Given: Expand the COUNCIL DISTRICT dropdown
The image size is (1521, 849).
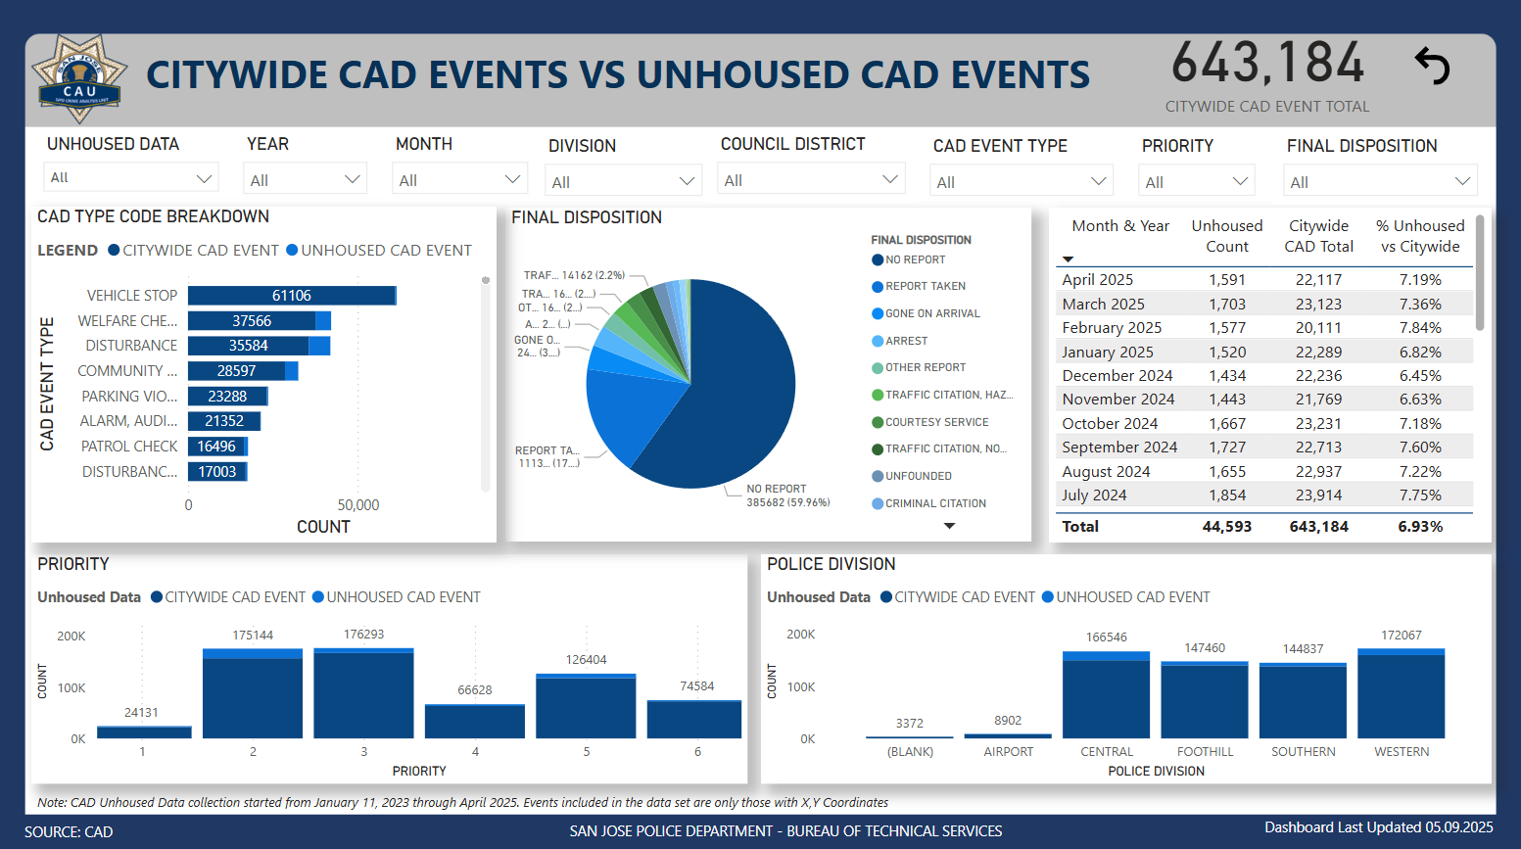Looking at the screenshot, I should tap(810, 179).
